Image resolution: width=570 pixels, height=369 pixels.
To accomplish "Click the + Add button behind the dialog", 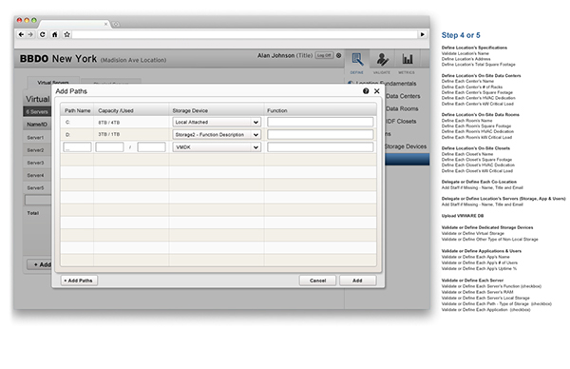I will (39, 264).
